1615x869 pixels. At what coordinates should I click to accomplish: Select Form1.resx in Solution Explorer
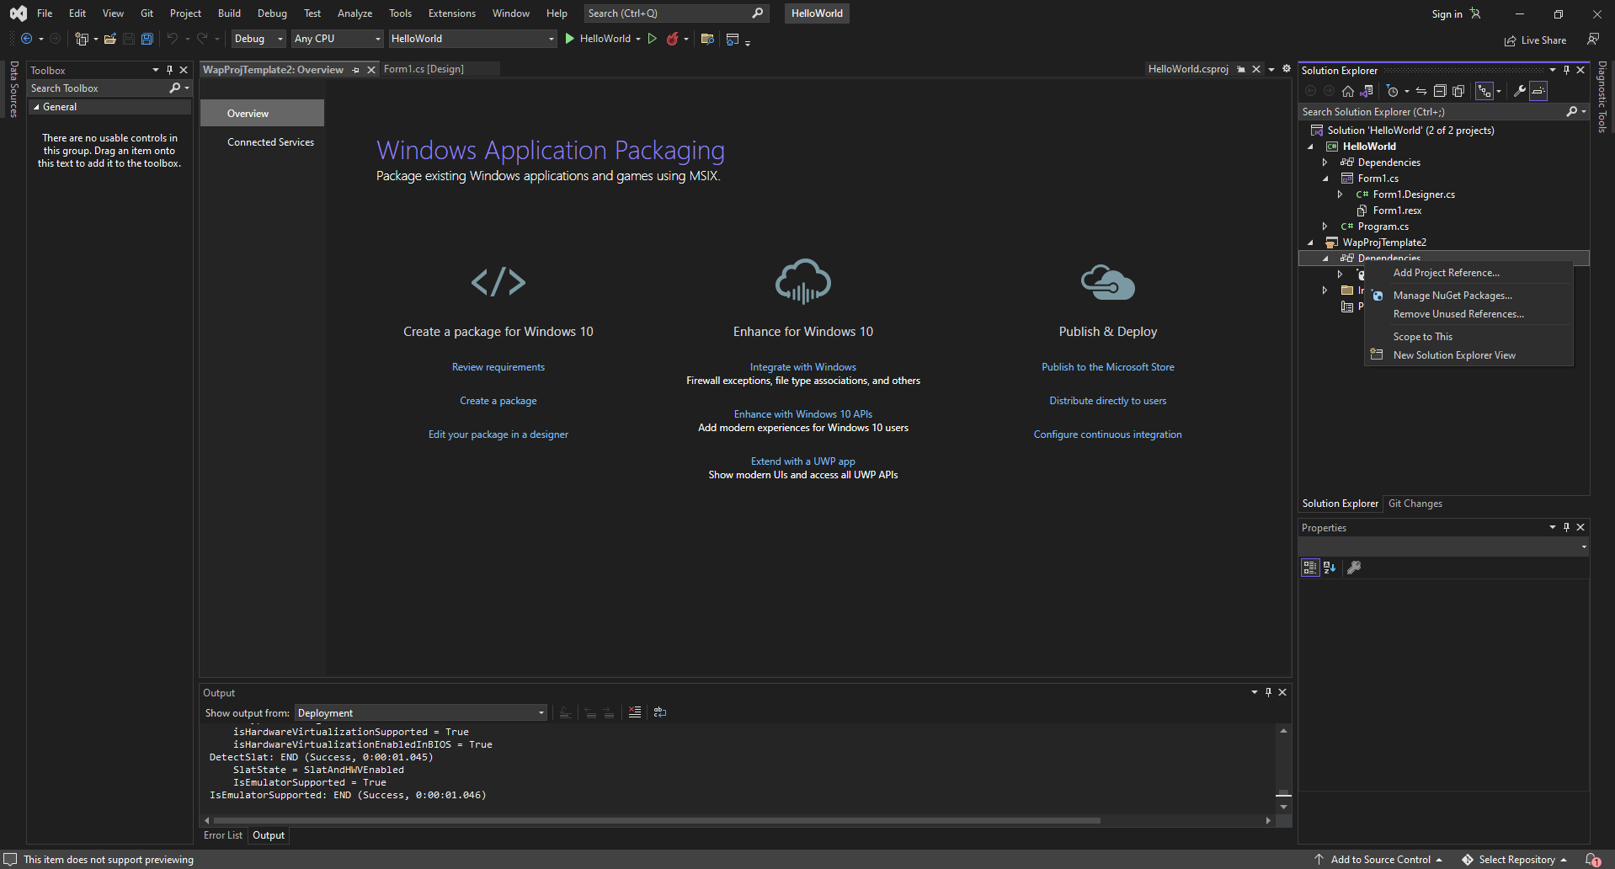[x=1397, y=211]
